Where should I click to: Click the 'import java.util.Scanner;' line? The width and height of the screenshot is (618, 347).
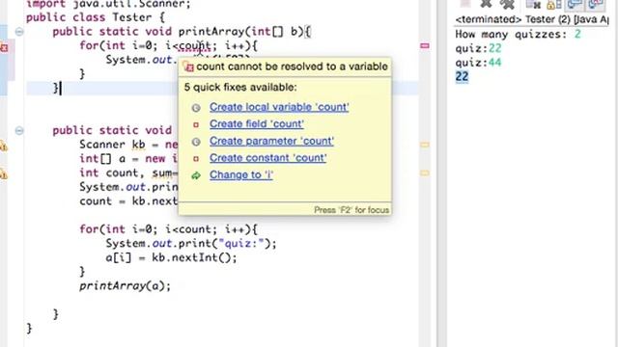click(x=108, y=4)
